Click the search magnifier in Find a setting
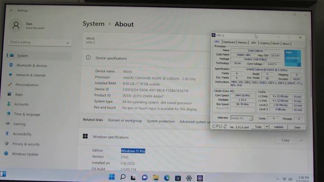Image resolution: width=324 pixels, height=182 pixels. 67,42
